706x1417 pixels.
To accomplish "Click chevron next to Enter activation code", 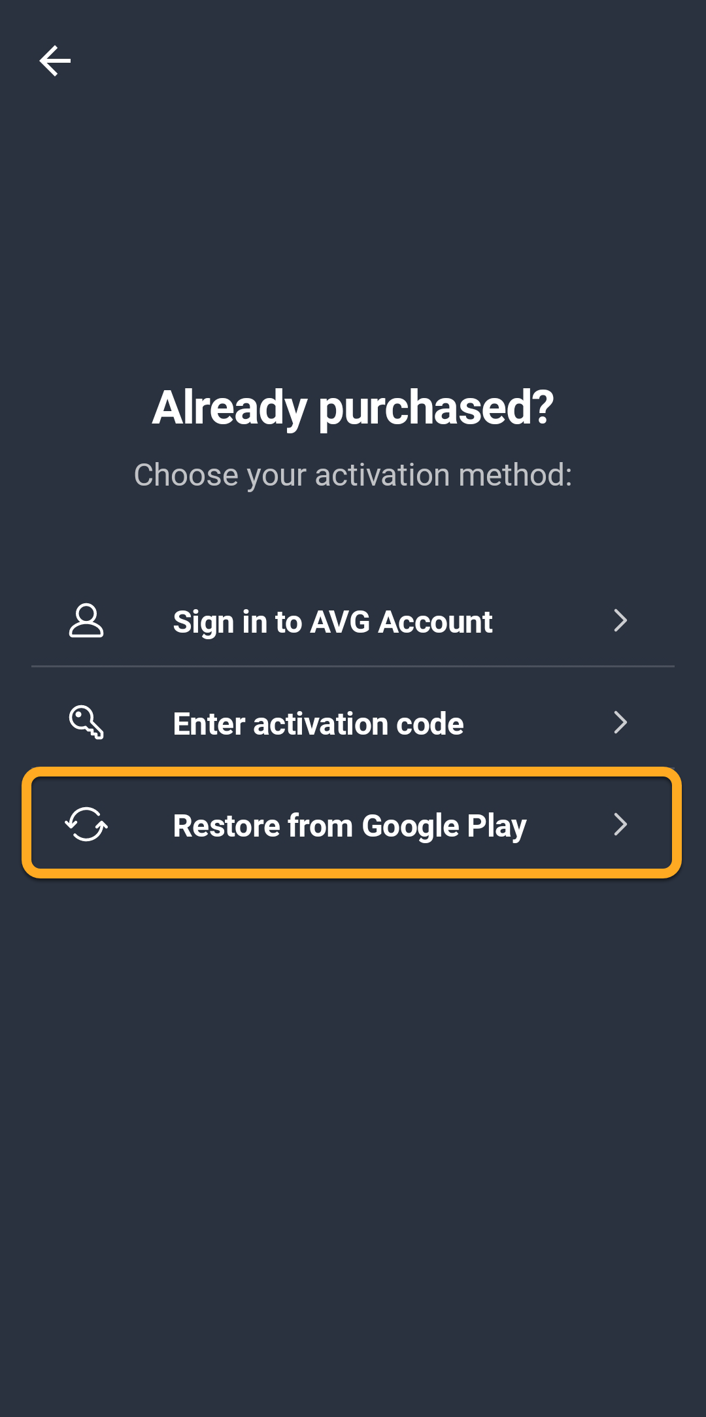I will [620, 722].
